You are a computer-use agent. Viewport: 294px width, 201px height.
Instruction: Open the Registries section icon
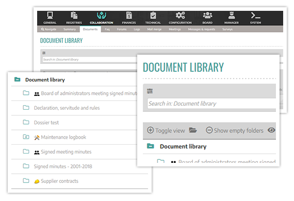74,15
